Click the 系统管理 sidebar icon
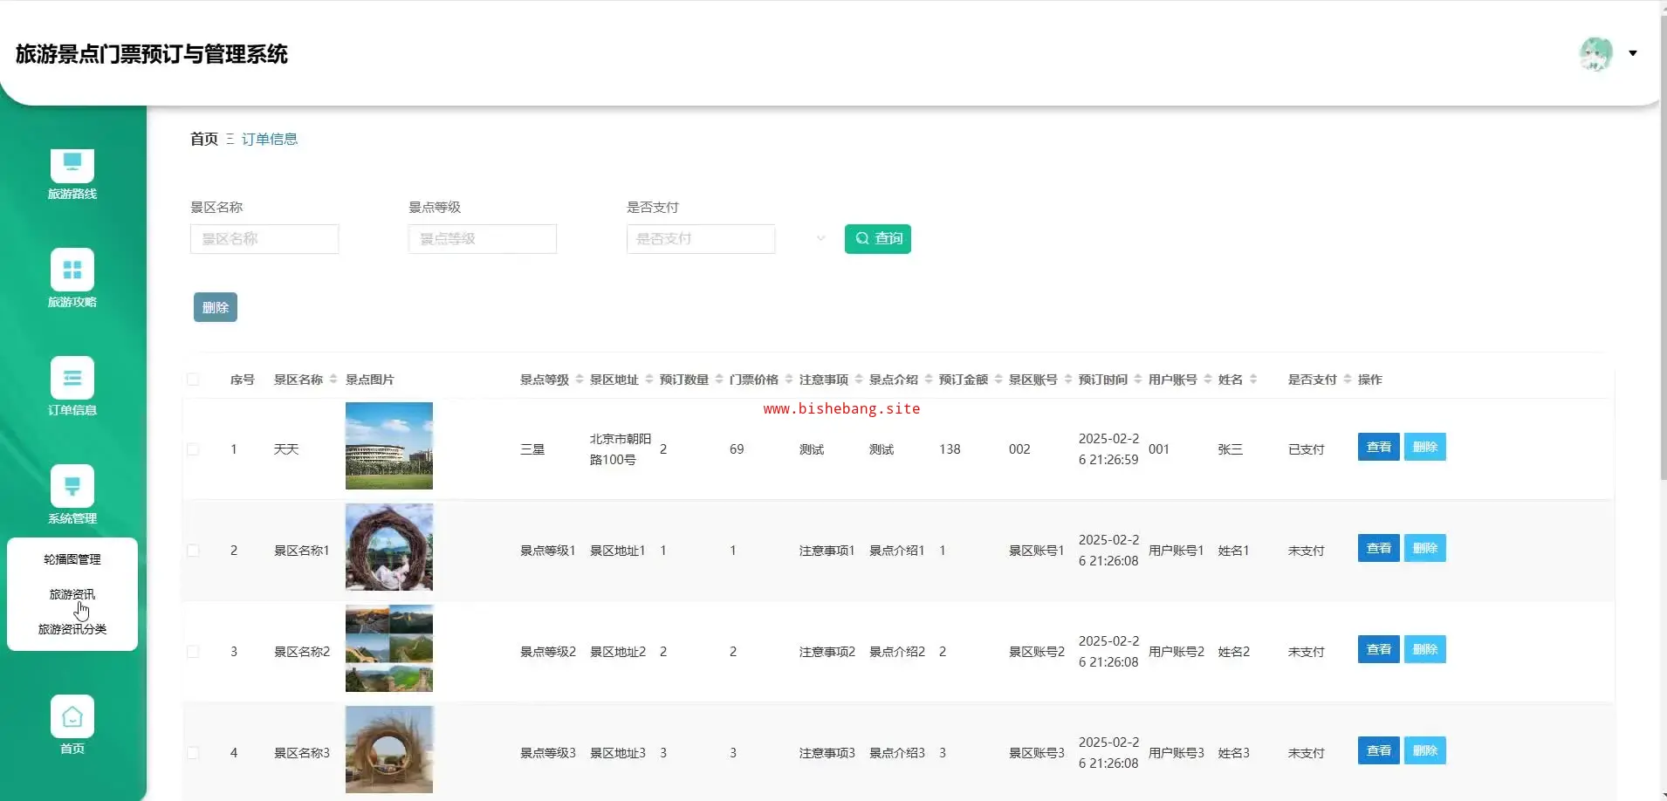 [72, 486]
